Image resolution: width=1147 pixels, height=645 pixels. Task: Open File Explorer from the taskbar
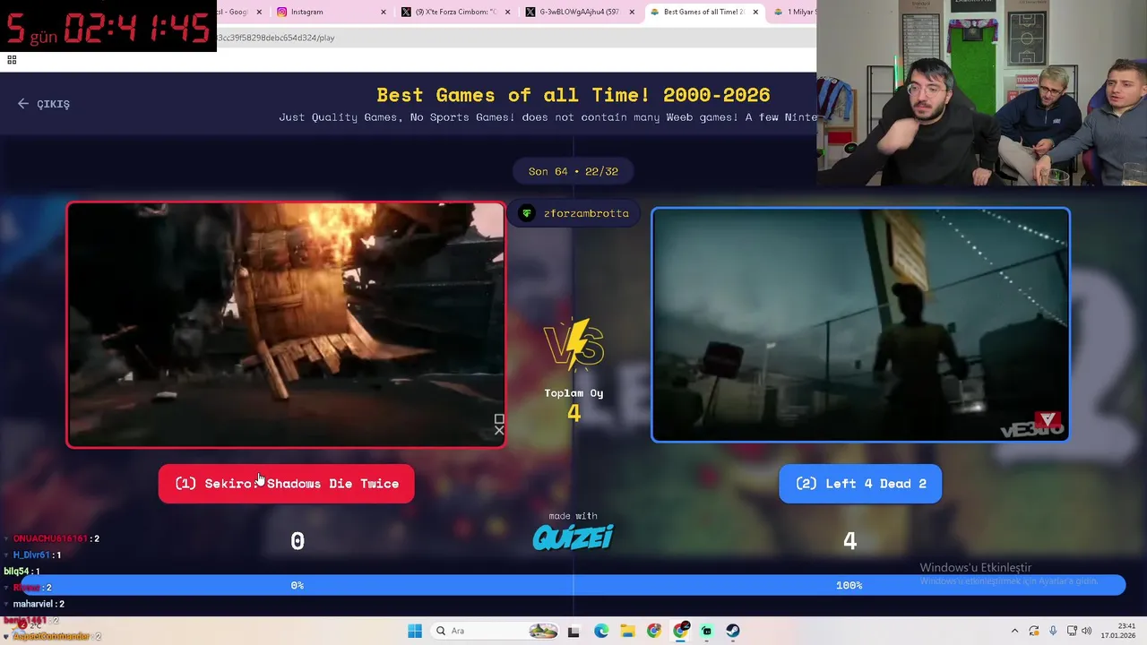pos(627,631)
